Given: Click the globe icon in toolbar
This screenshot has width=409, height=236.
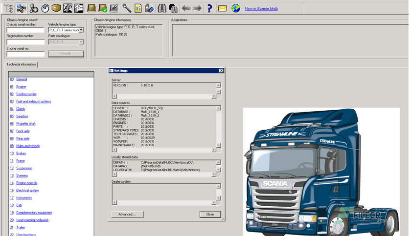Looking at the screenshot, I should tap(236, 8).
